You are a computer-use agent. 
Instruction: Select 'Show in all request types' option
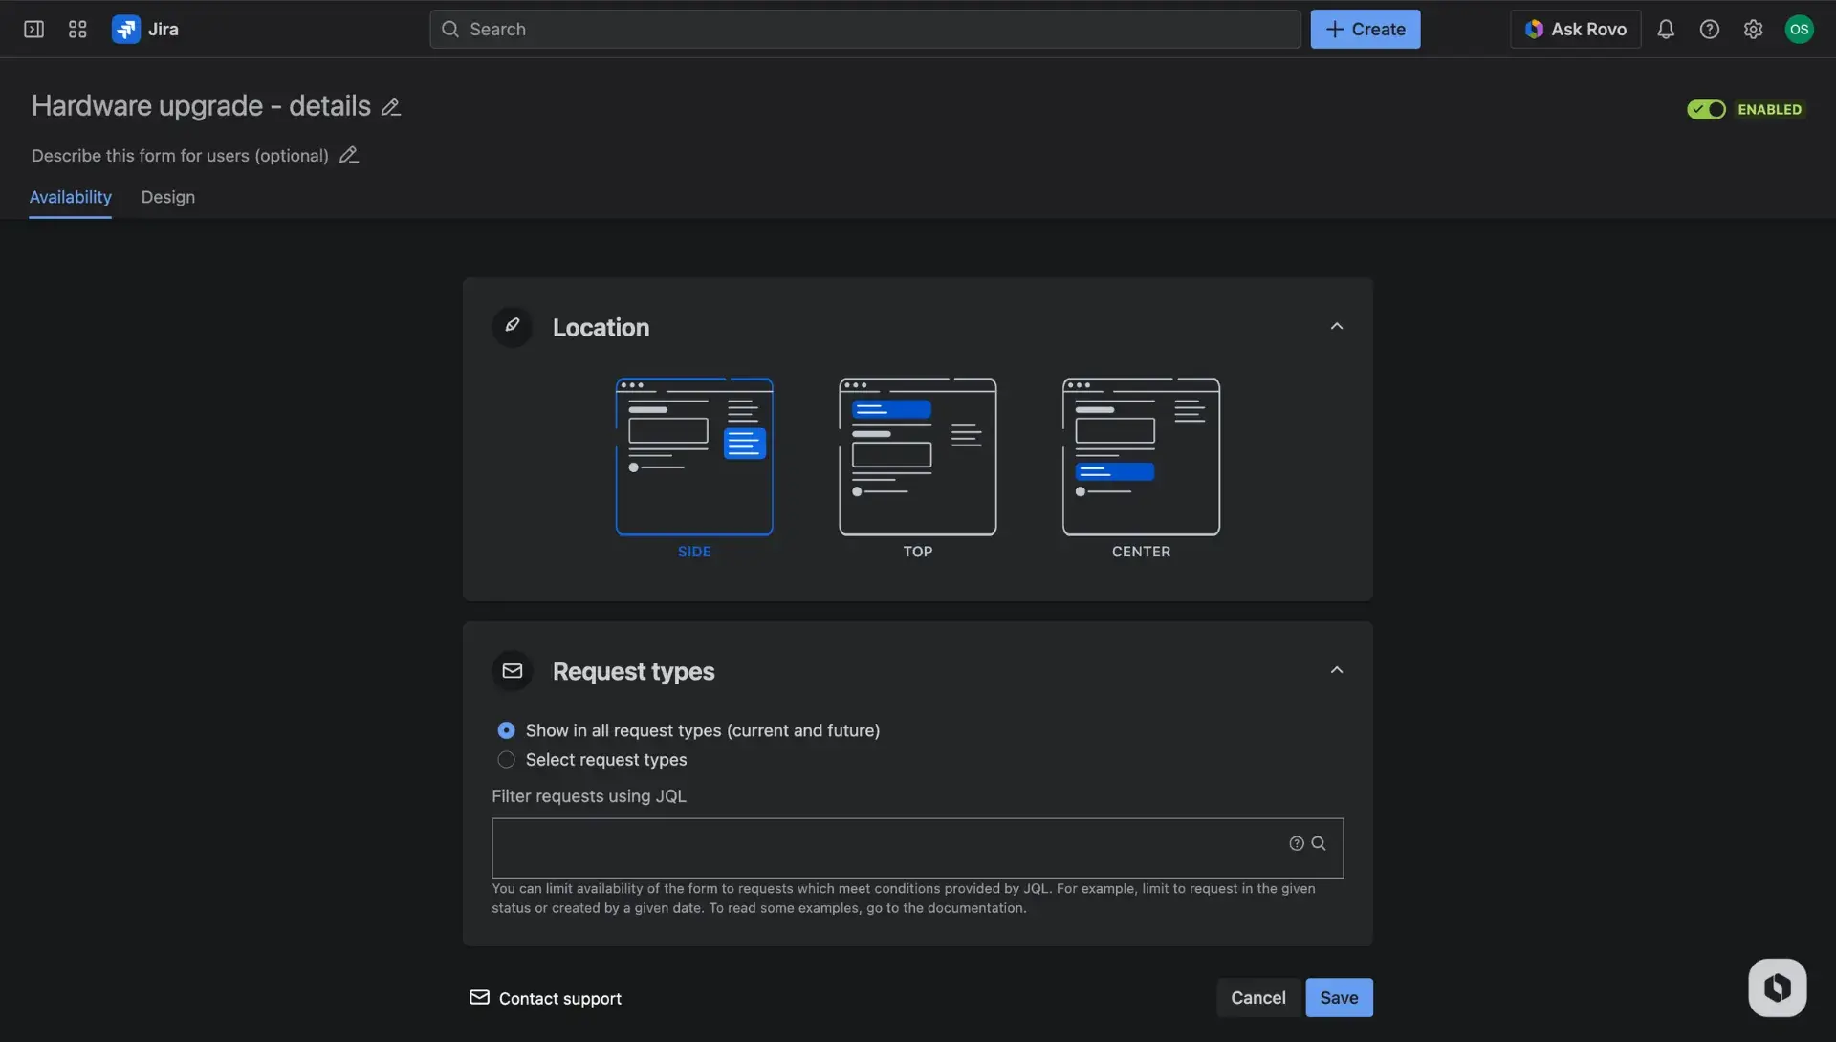click(506, 729)
